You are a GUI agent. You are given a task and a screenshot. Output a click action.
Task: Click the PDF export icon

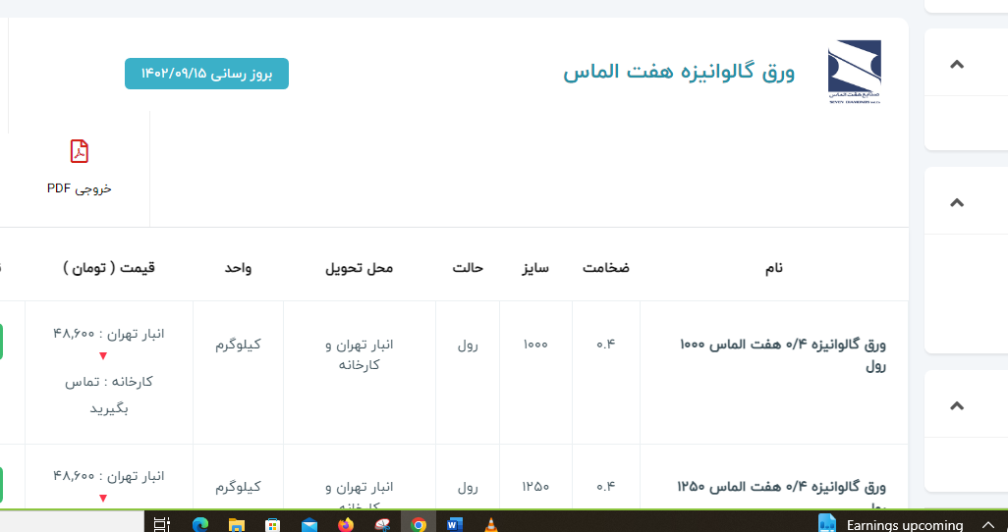click(80, 151)
